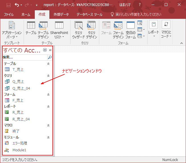Expand the マクロとコード ribbon group
The height and width of the screenshot is (163, 186).
pos(166,29)
